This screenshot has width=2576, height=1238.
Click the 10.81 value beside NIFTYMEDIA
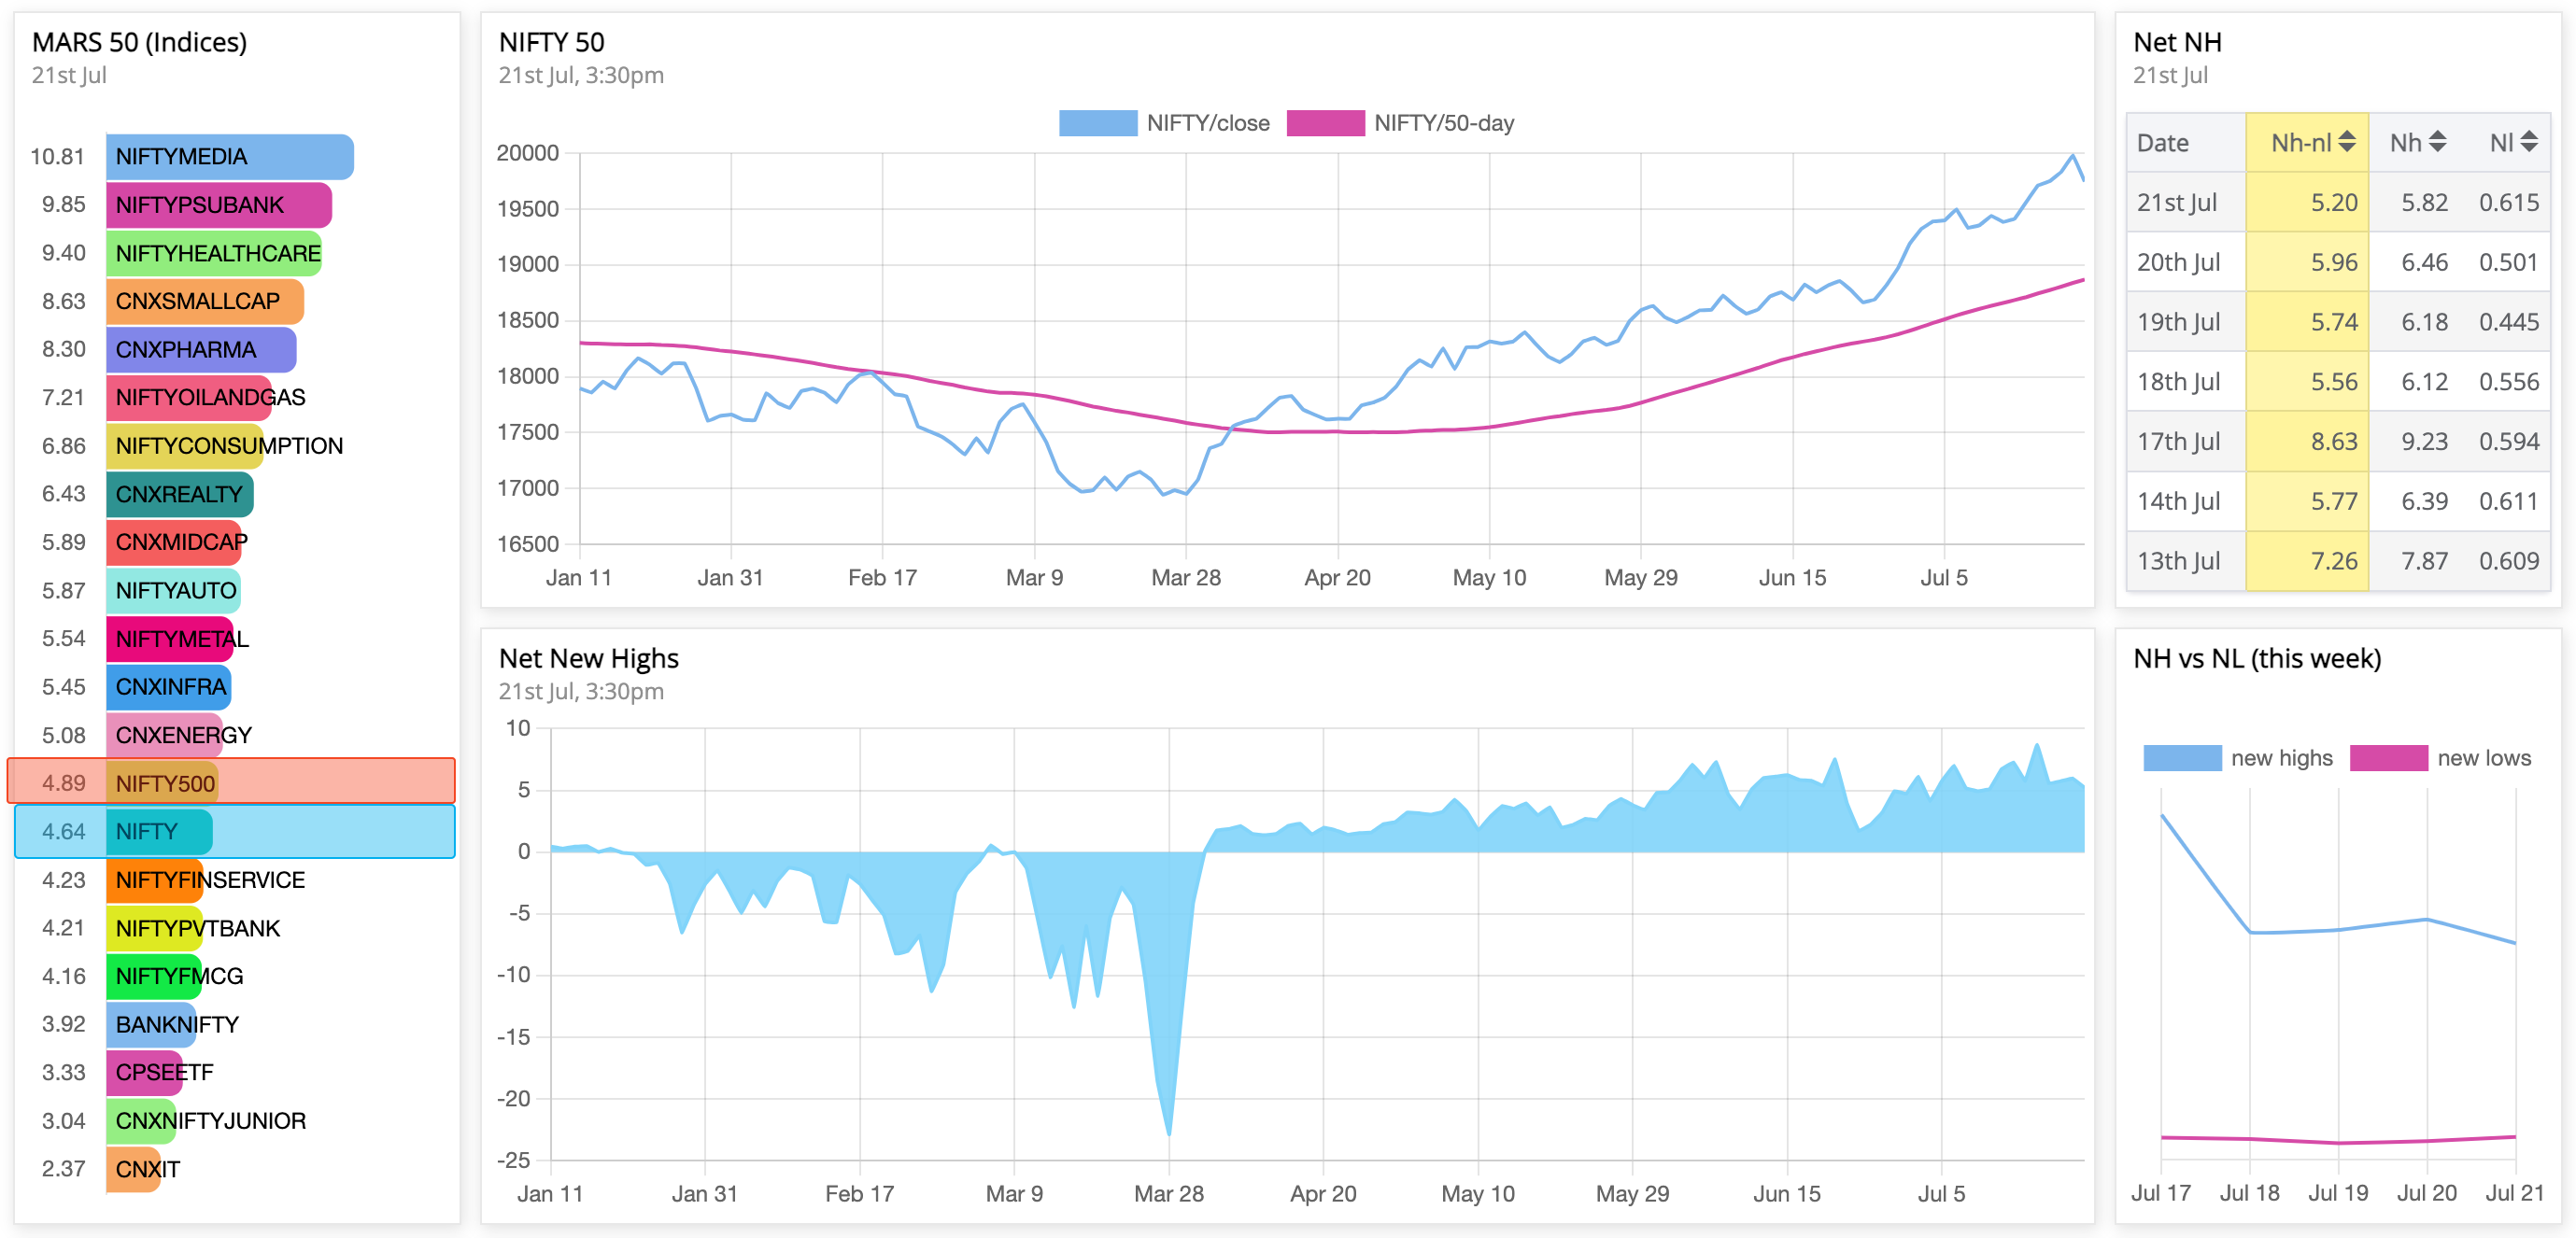pos(57,157)
